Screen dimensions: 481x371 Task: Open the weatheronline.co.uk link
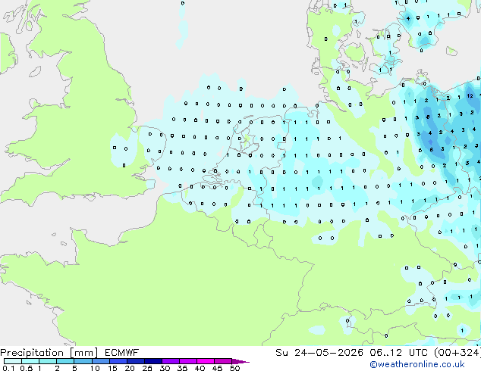point(417,364)
